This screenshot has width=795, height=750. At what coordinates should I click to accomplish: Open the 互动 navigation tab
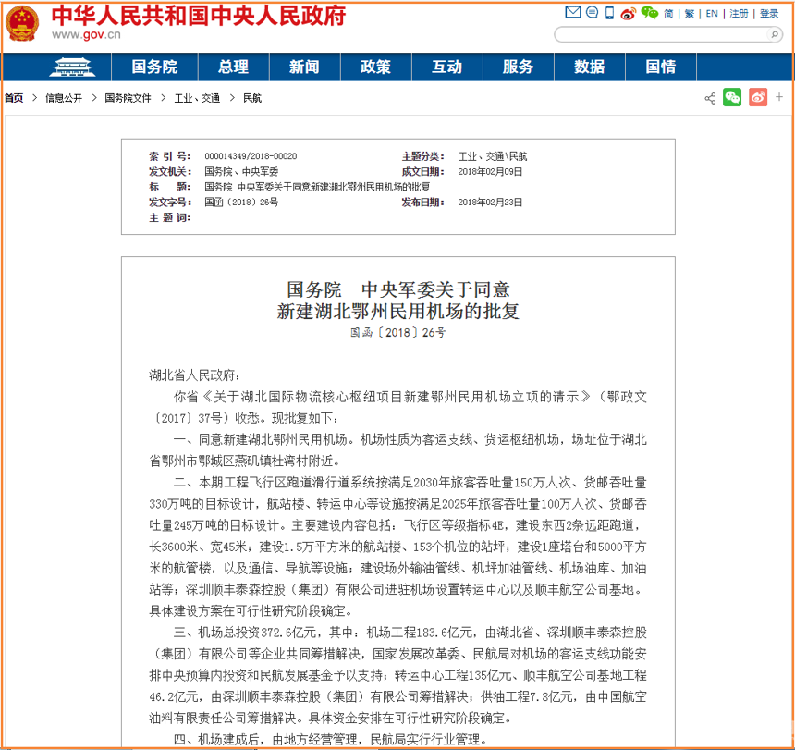coord(447,67)
